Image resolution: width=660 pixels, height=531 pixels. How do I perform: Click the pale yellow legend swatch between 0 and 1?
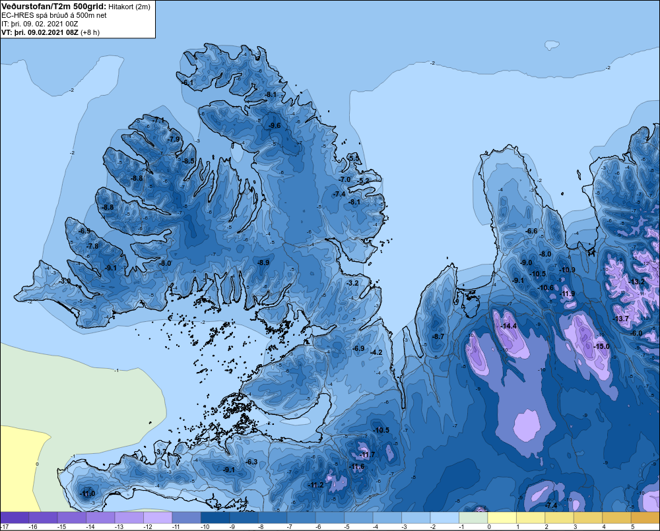pos(502,518)
